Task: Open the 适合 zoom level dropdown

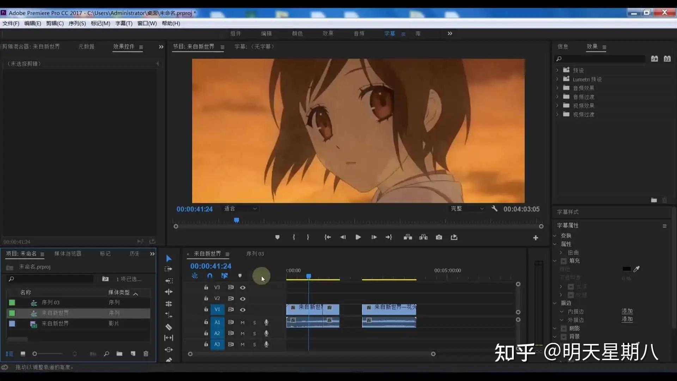Action: 240,209
